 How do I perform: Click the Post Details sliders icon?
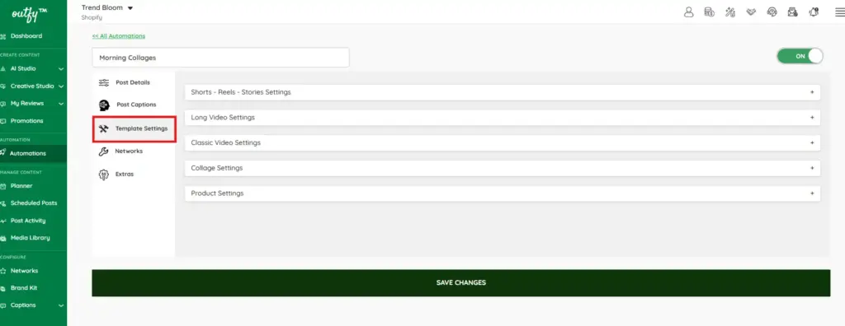coord(104,83)
